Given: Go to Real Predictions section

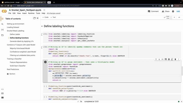Looking at the screenshot, I should 13,69.
